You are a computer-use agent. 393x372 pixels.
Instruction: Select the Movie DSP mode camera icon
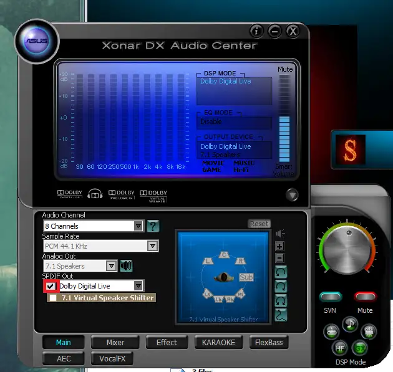pos(369,331)
